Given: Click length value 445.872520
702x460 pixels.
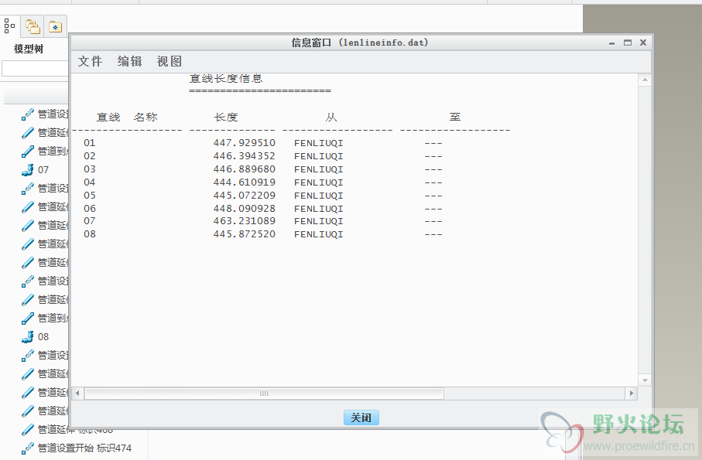Looking at the screenshot, I should click(x=244, y=233).
